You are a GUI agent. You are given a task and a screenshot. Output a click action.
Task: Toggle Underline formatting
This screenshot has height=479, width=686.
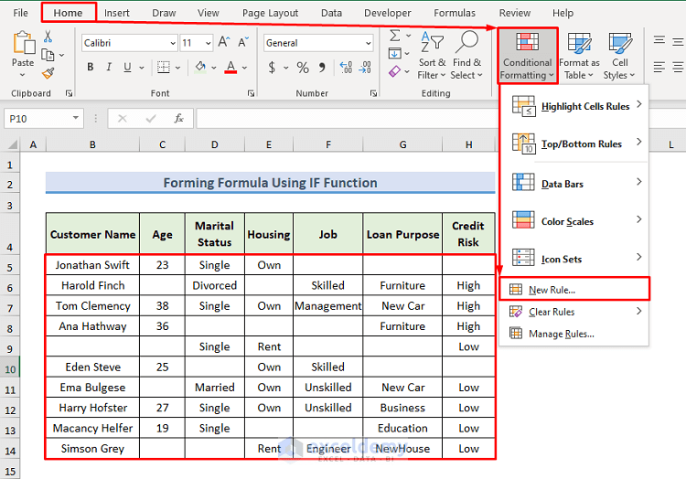click(x=127, y=68)
